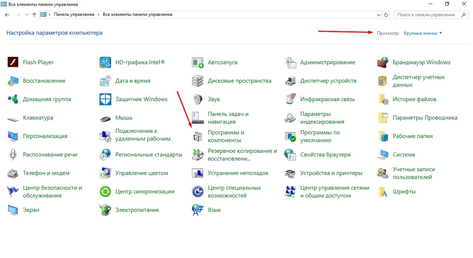The width and height of the screenshot is (473, 258).
Task: Expand the address bar history dropdown arrow
Action: (378, 15)
